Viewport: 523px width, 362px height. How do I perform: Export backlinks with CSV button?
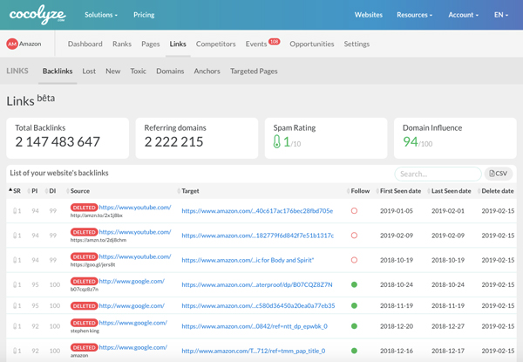[499, 174]
